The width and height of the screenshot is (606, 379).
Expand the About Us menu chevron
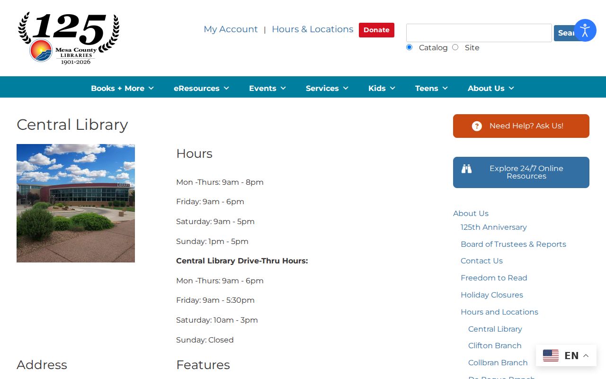click(x=511, y=88)
